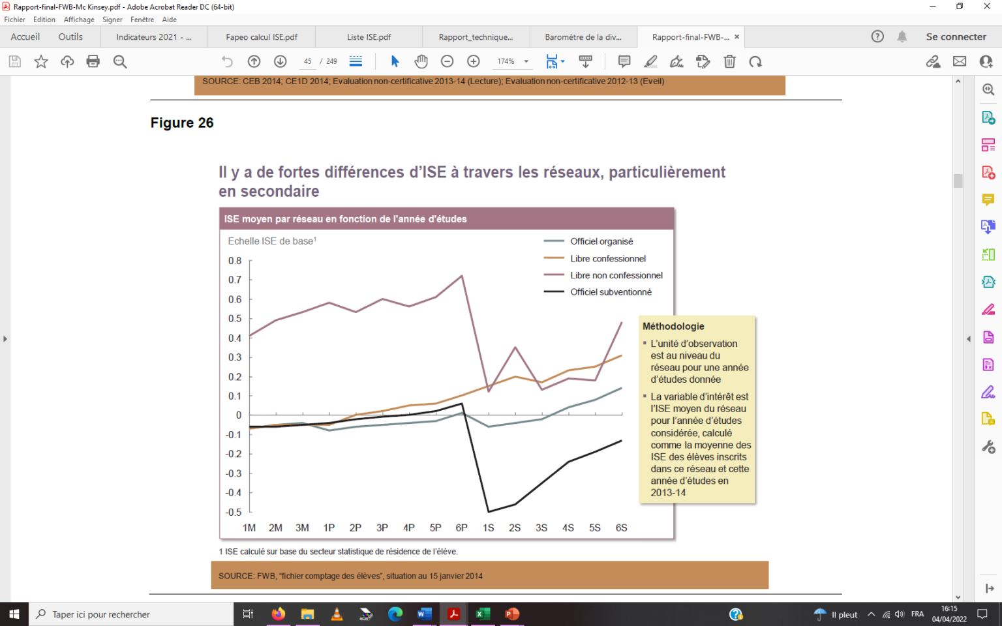Open the 174% zoom level dropdown
The width and height of the screenshot is (1002, 626).
(526, 61)
